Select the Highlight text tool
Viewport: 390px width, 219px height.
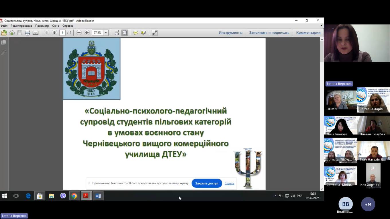[x=144, y=33]
